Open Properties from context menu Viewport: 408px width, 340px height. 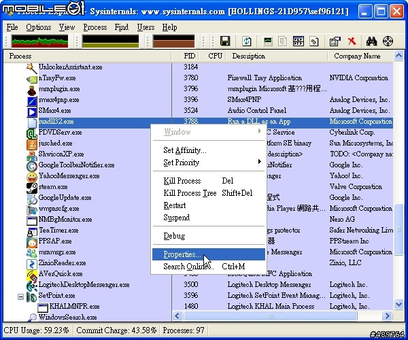209,254
